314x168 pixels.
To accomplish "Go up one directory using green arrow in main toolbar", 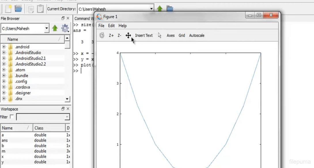I will [160, 9].
